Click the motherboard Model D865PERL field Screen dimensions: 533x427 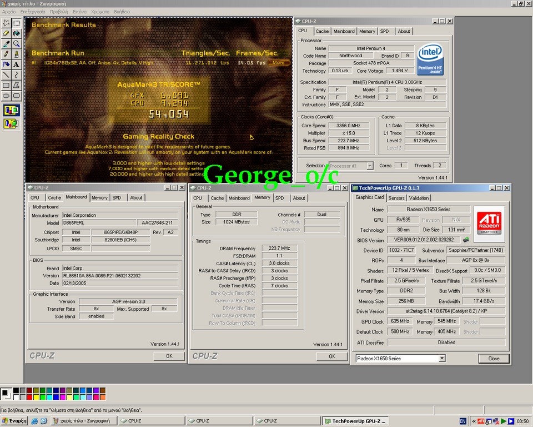(99, 223)
